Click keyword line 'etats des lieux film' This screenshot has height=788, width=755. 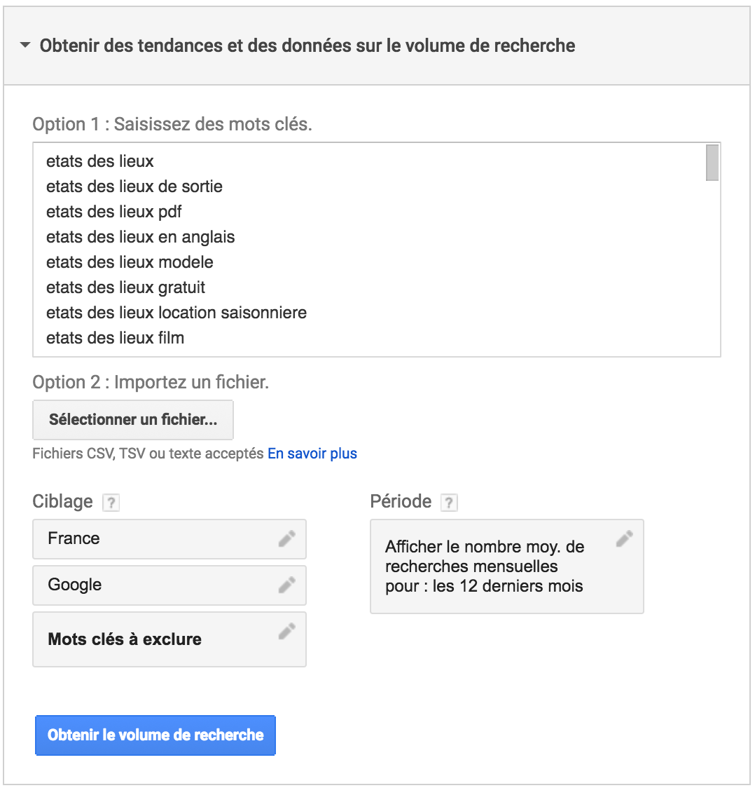pyautogui.click(x=116, y=338)
